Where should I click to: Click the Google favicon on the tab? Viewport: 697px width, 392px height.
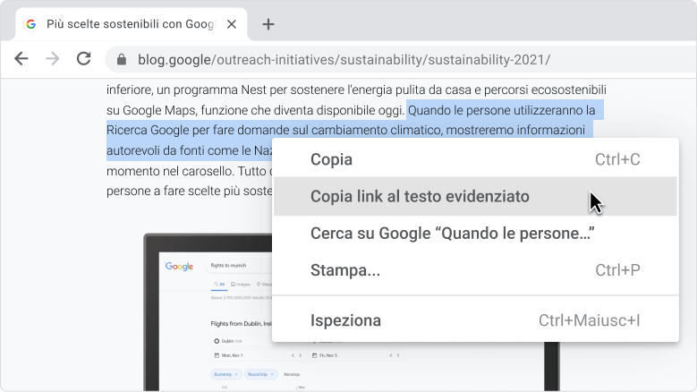click(31, 24)
